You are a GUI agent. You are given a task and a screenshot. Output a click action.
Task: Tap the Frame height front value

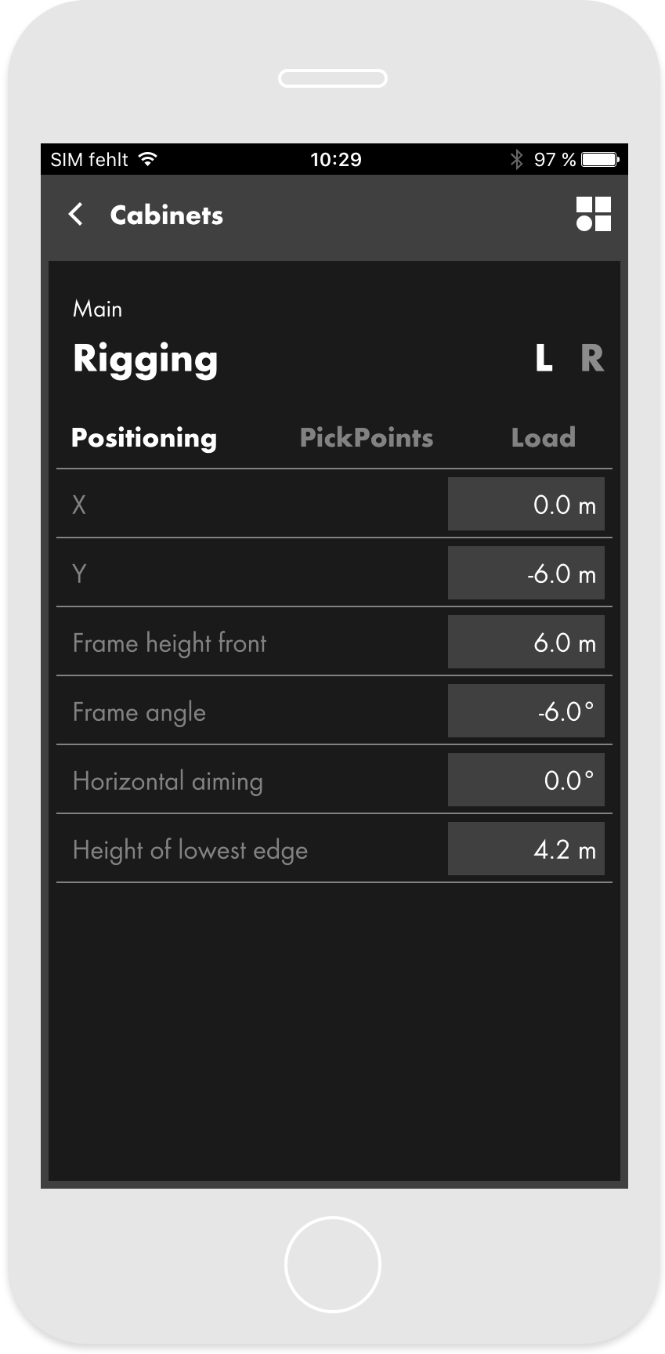tap(526, 643)
